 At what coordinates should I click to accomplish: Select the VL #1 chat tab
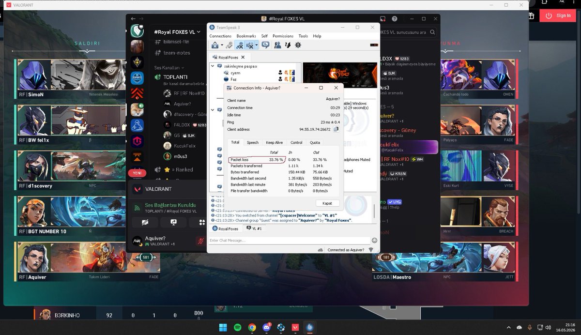(255, 228)
